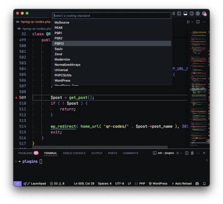This screenshot has width=223, height=204.
Task: Open PHP language mode selector
Action: pyautogui.click(x=142, y=184)
